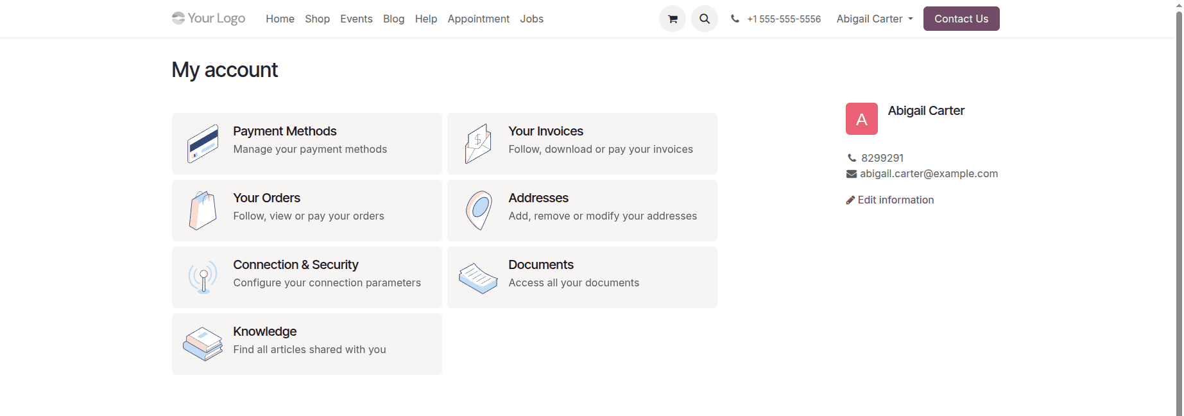This screenshot has height=416, width=1184.
Task: Click 'Access all your documents' text
Action: pyautogui.click(x=574, y=282)
